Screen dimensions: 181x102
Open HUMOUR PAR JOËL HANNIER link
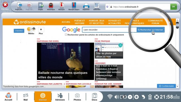(x=109, y=84)
